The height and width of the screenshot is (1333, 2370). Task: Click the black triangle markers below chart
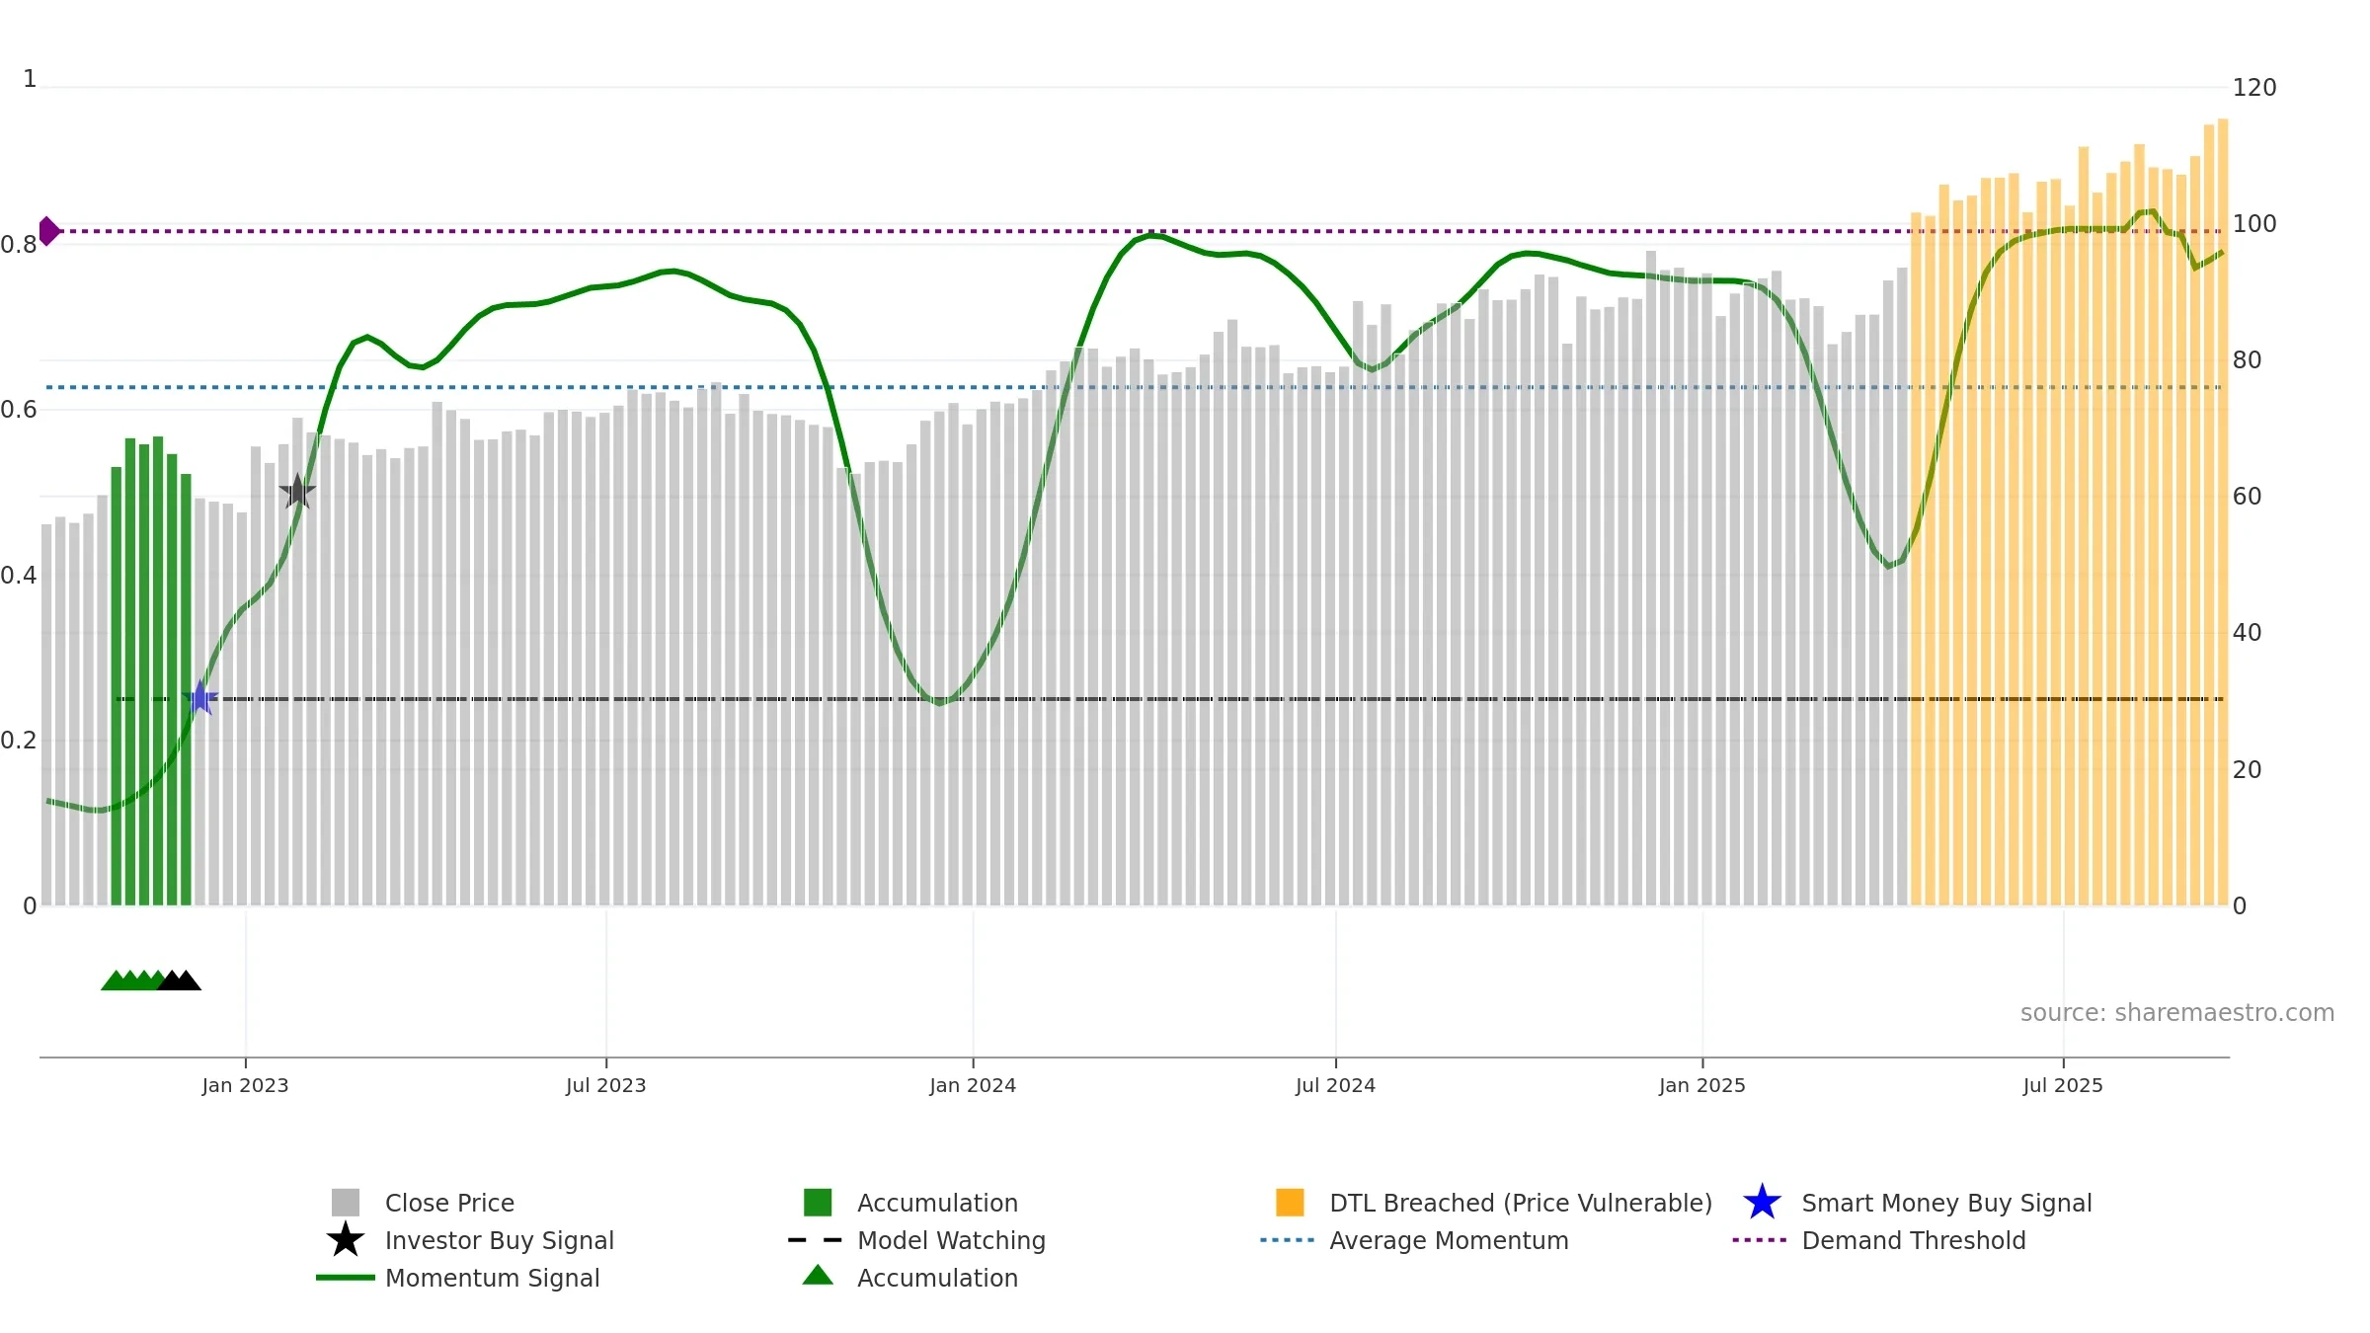point(180,980)
